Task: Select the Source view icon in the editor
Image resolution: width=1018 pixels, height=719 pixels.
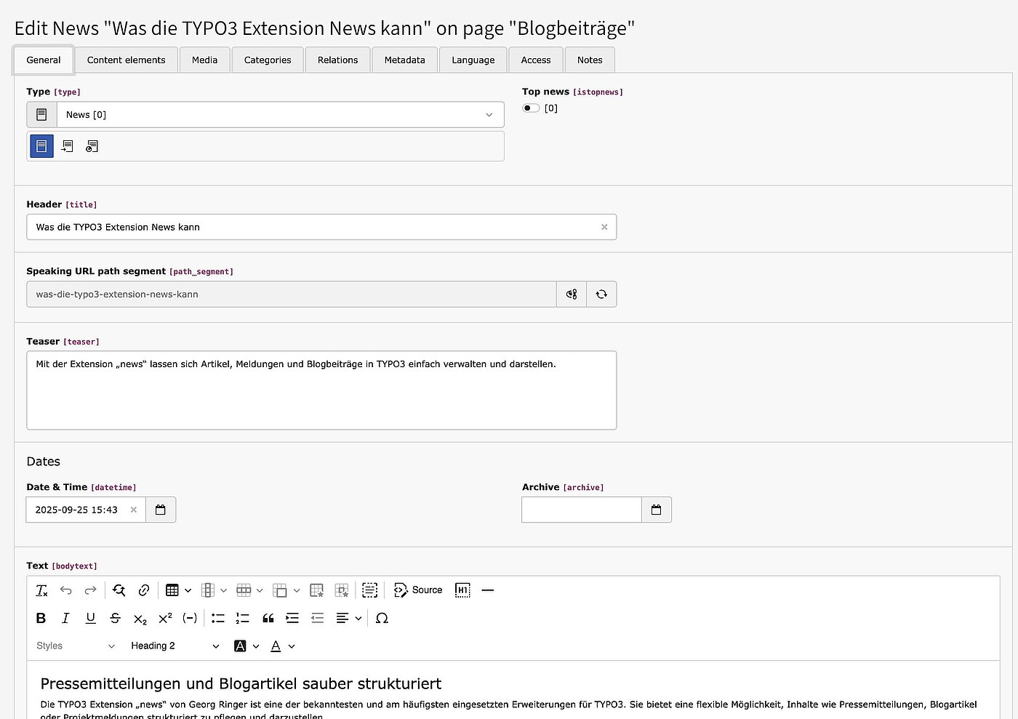Action: (418, 590)
